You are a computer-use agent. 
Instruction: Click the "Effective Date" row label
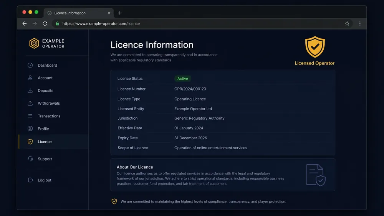tap(130, 128)
